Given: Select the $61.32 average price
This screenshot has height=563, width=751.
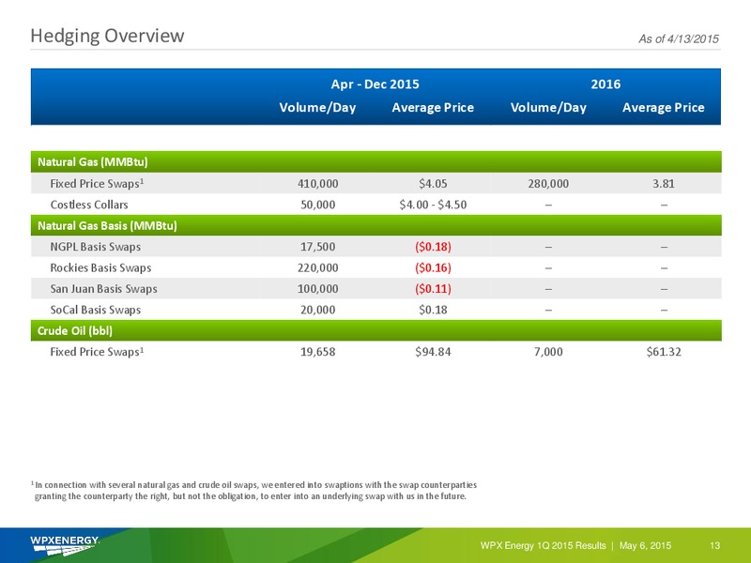Looking at the screenshot, I should pyautogui.click(x=664, y=352).
